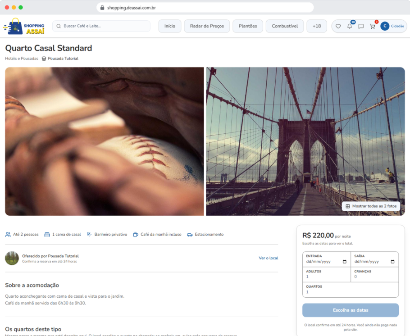Viewport: 410px width, 336px height.
Task: Go to the Início menu
Action: [x=170, y=26]
